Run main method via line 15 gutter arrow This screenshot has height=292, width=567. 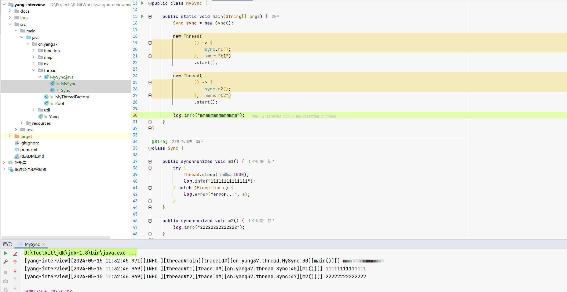(142, 16)
